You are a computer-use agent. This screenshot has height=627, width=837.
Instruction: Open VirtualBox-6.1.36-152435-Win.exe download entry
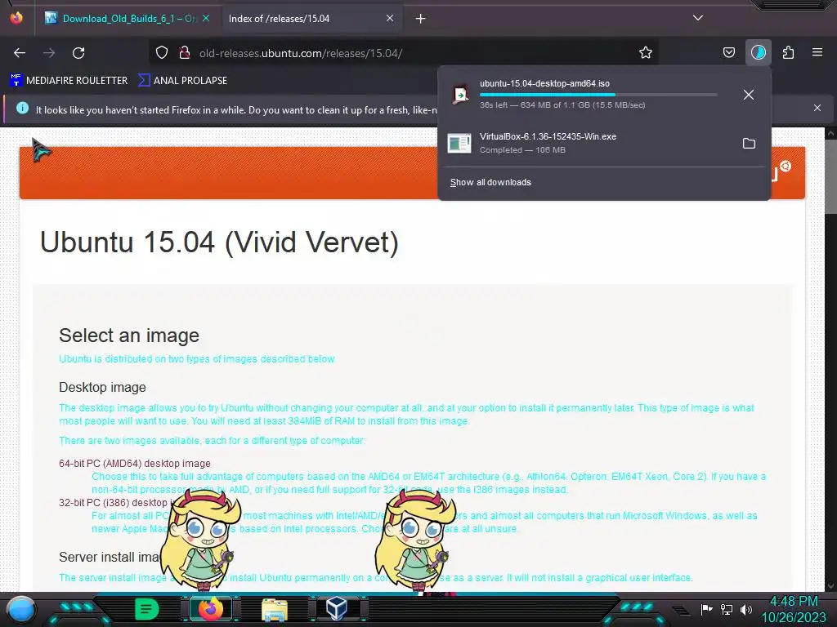point(587,143)
